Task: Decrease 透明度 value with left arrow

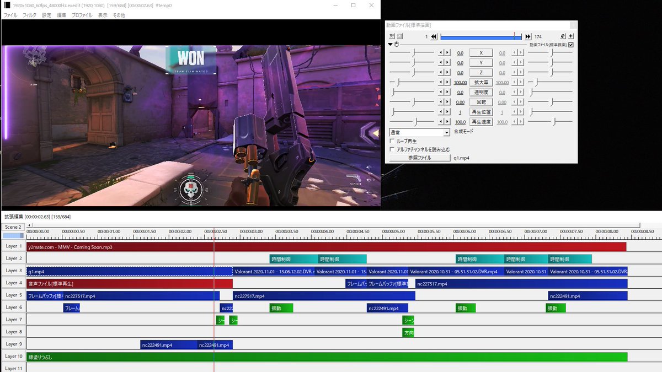Action: (x=441, y=93)
